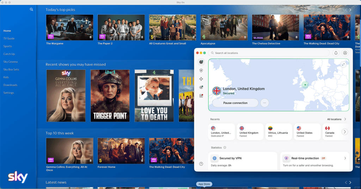361x189 pixels.
Task: Open Sports section in the sidebar
Action: click(8, 46)
